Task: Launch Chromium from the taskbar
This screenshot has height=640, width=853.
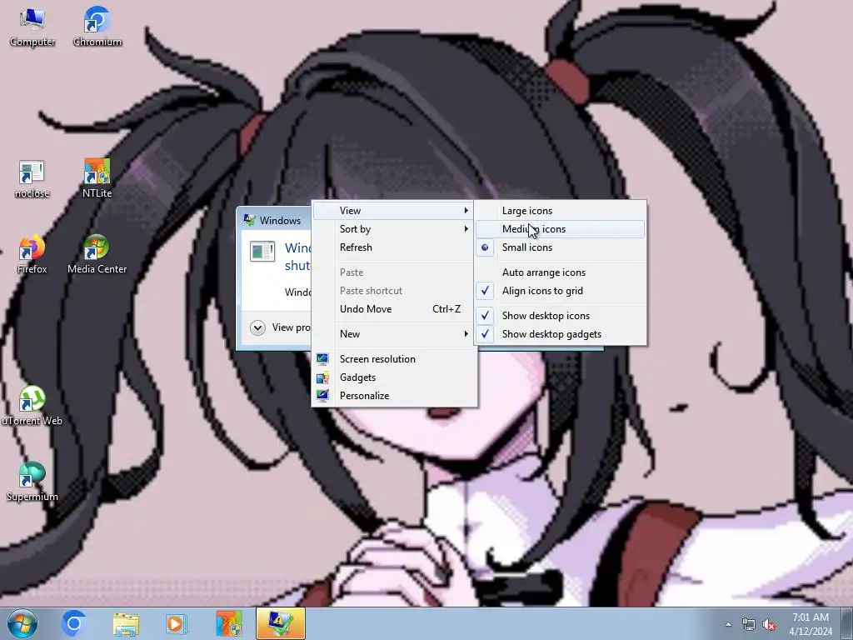Action: [73, 623]
